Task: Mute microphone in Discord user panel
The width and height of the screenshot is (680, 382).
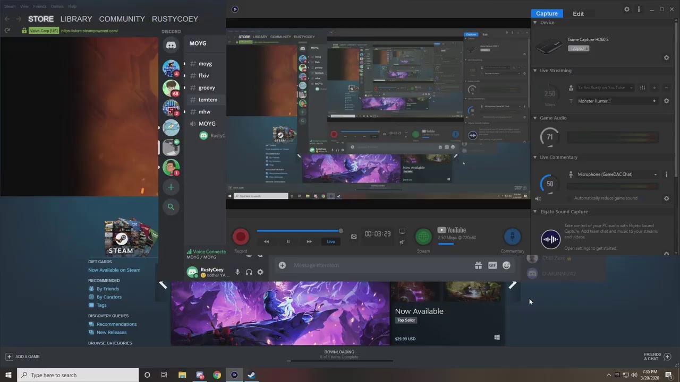Action: 237,272
